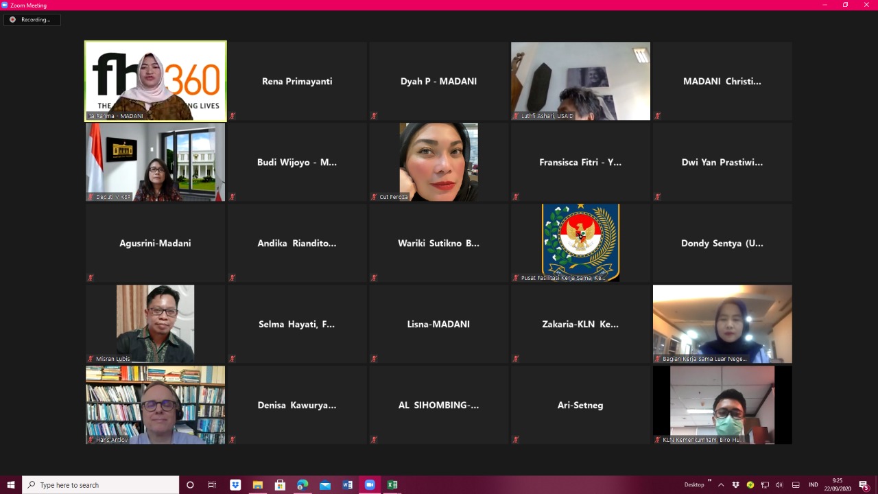Open network settings tray icon
The image size is (878, 494).
(x=766, y=485)
